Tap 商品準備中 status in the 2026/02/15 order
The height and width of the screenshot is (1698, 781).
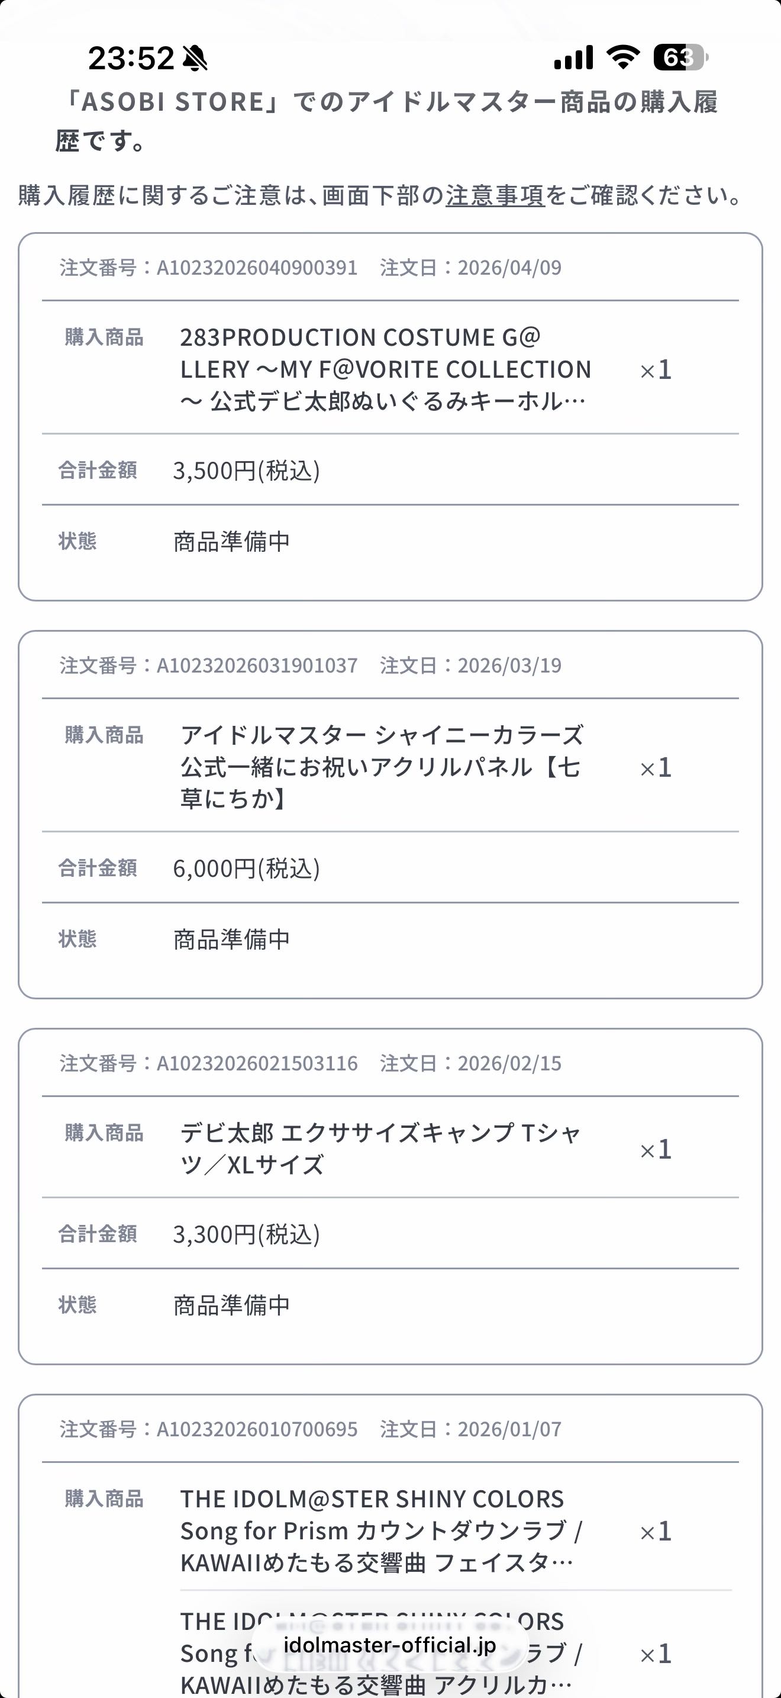pyautogui.click(x=231, y=1305)
